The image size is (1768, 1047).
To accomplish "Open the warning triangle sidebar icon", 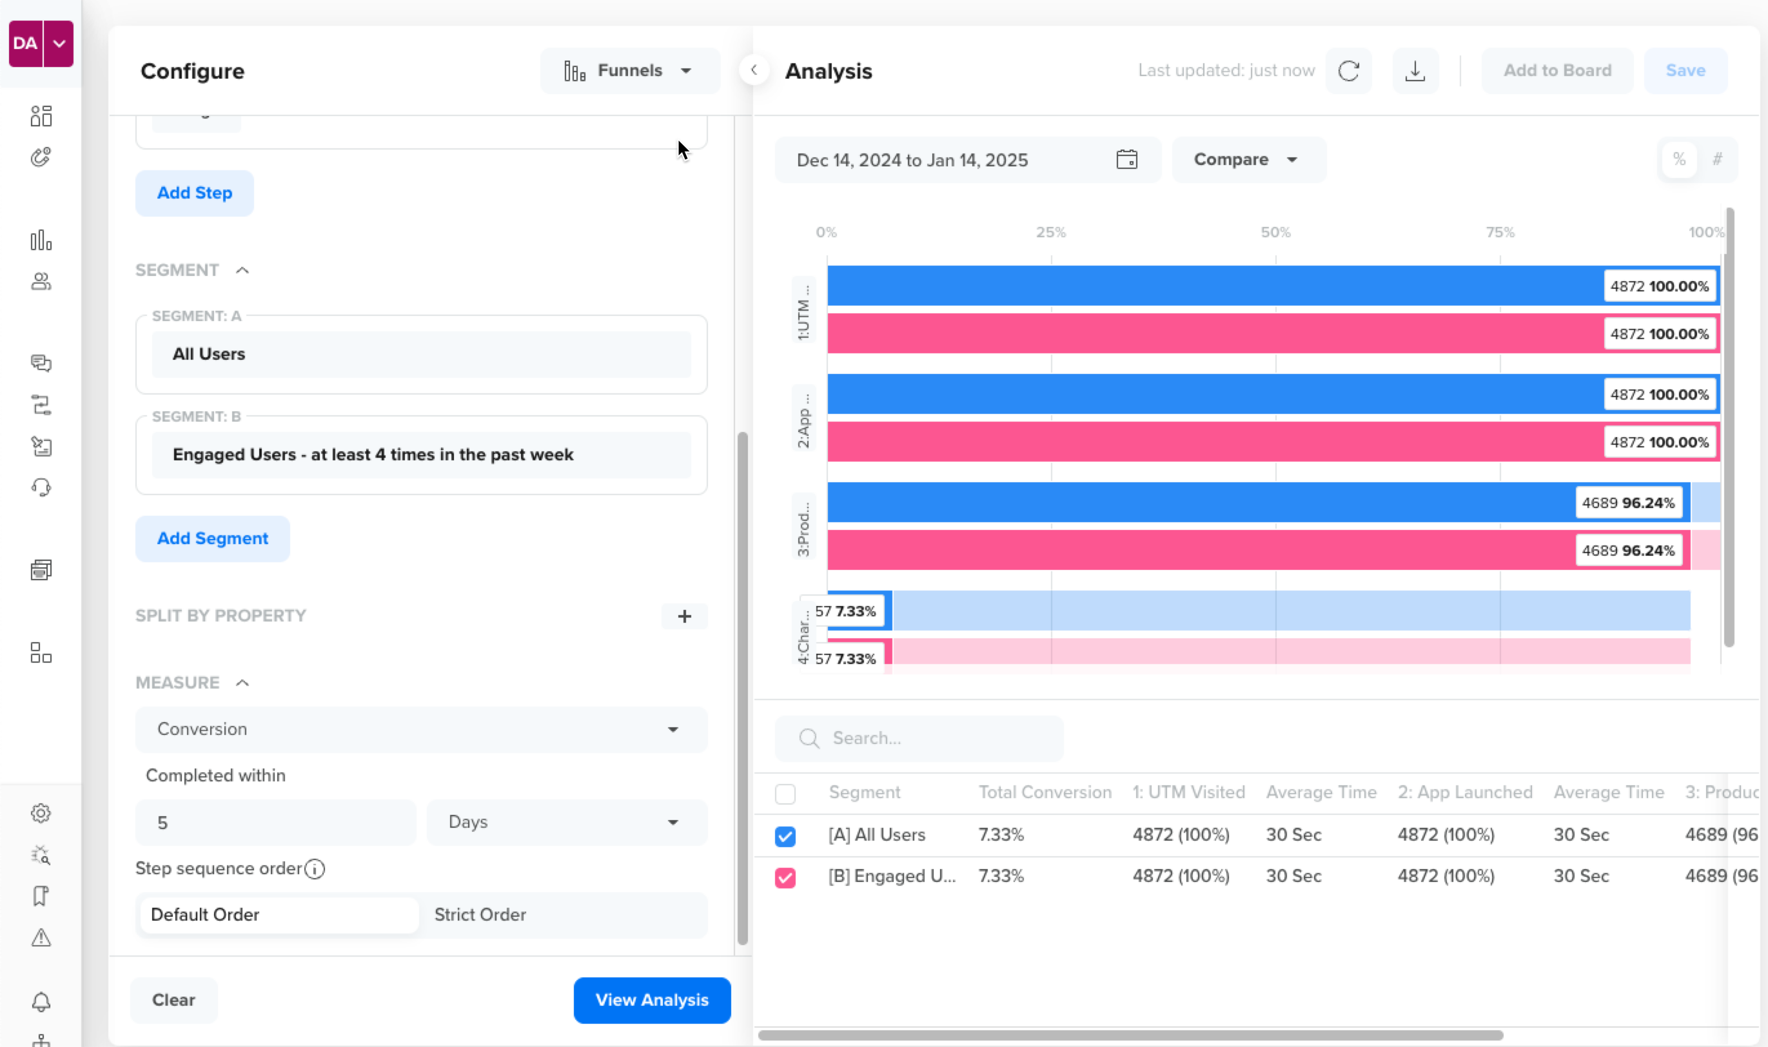I will 41,937.
